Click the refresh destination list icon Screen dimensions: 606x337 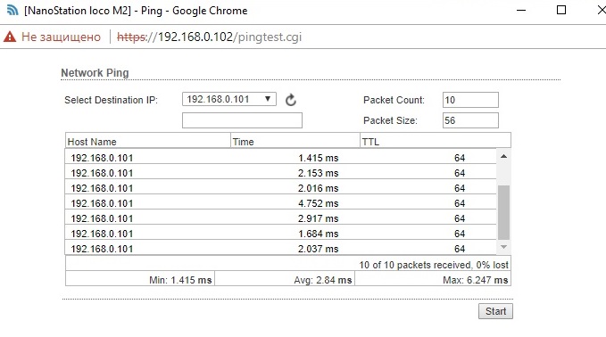point(291,100)
